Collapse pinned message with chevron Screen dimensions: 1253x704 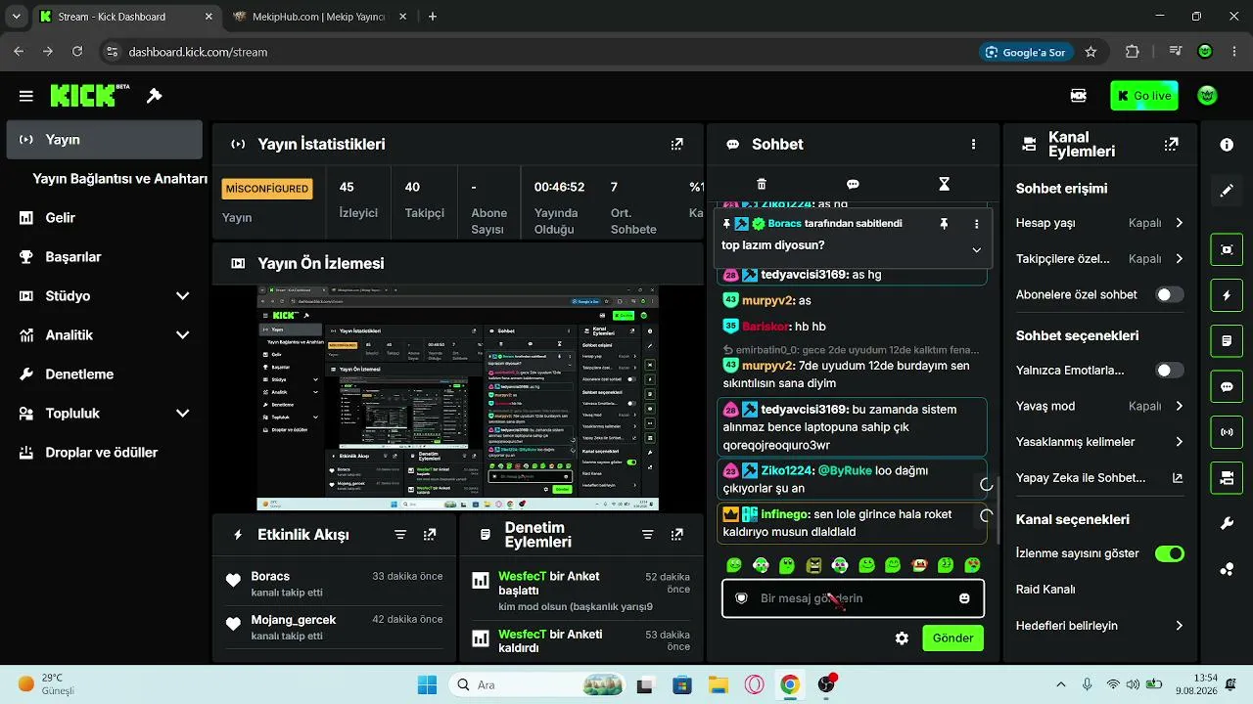[976, 249]
